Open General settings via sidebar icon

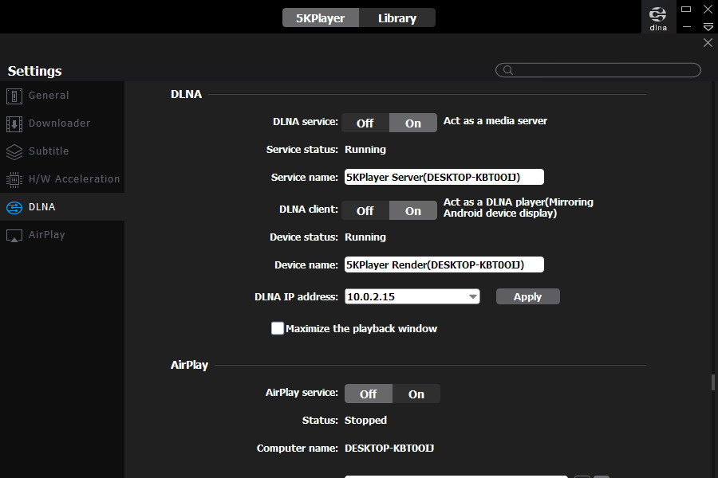tap(14, 96)
